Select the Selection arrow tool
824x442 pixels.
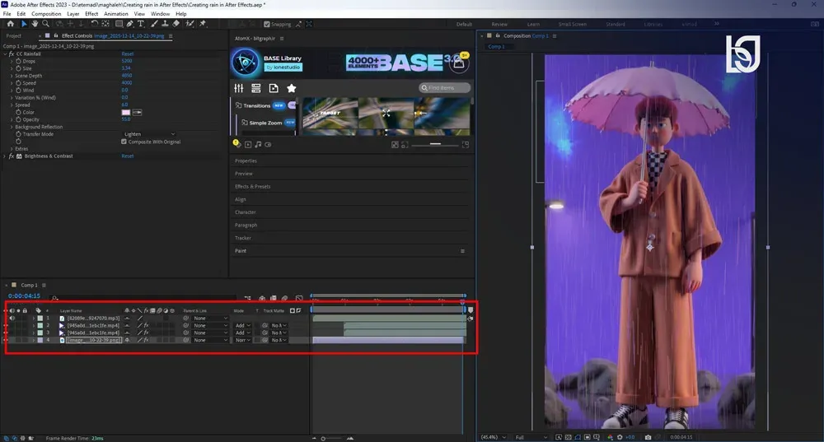[24, 24]
